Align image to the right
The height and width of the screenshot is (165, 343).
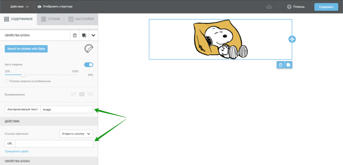pos(90,94)
